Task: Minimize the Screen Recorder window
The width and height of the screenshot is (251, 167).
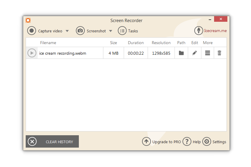Action: tap(210, 20)
